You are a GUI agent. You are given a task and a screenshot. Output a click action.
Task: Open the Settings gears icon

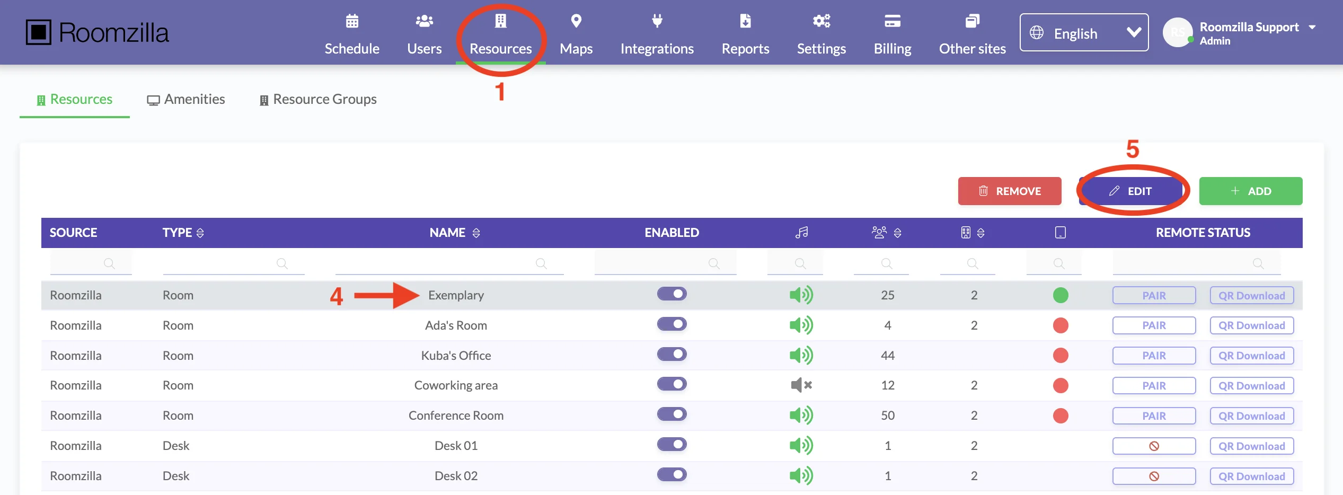pyautogui.click(x=821, y=21)
